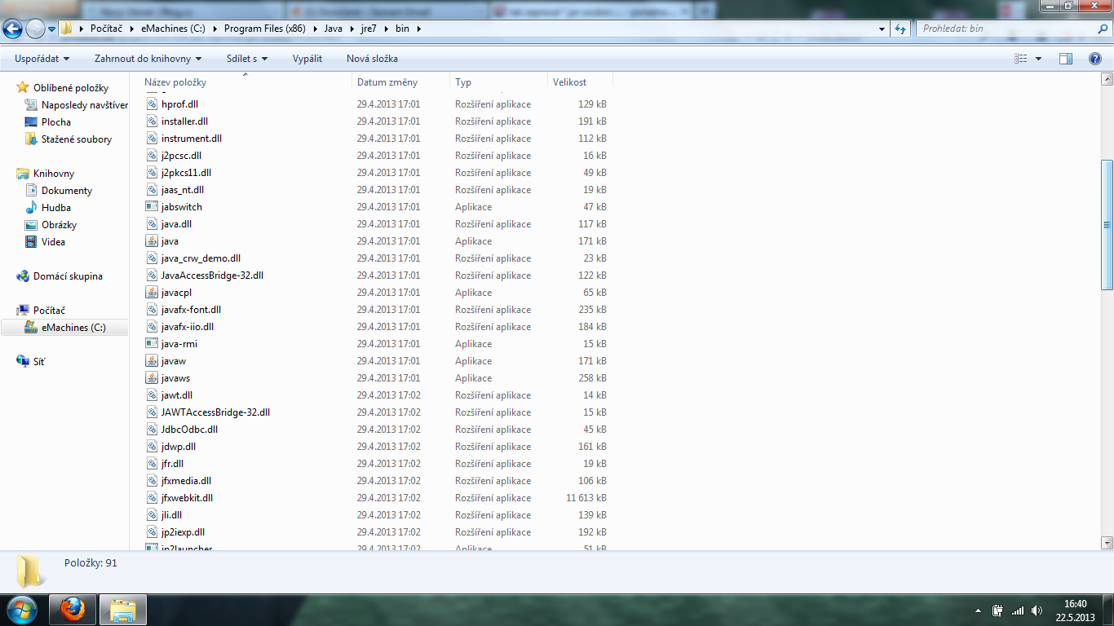The width and height of the screenshot is (1114, 626).
Task: Open the 'Videa' library
Action: pos(53,242)
